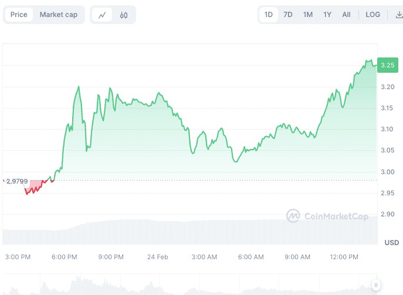Switch to the Market cap tab

tap(59, 15)
